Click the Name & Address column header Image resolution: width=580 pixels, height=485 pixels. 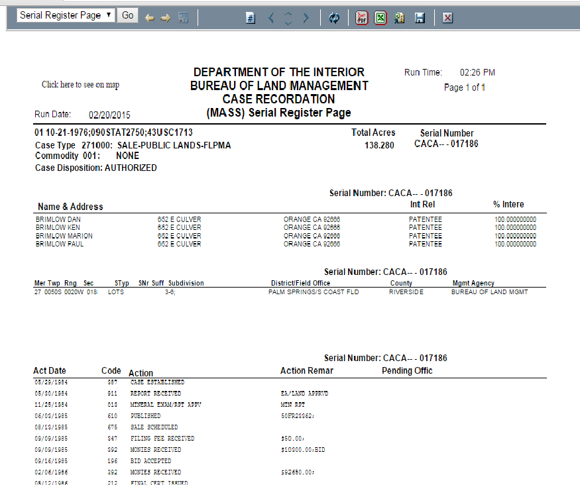click(70, 207)
